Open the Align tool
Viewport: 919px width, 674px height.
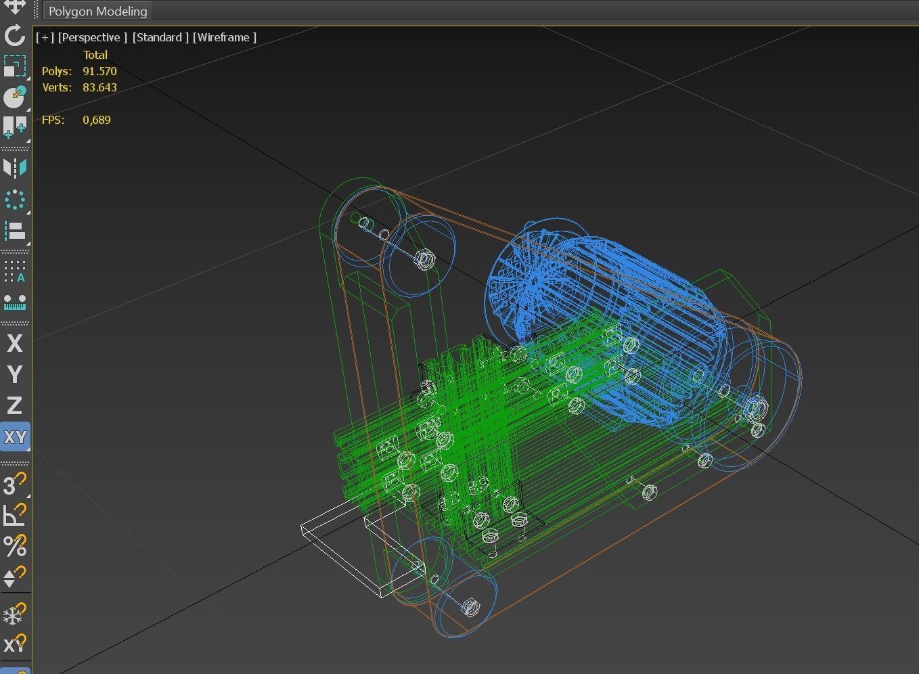[x=14, y=230]
